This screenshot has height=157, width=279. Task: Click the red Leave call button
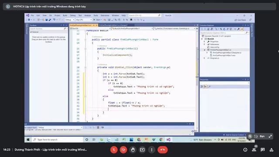pos(163,150)
